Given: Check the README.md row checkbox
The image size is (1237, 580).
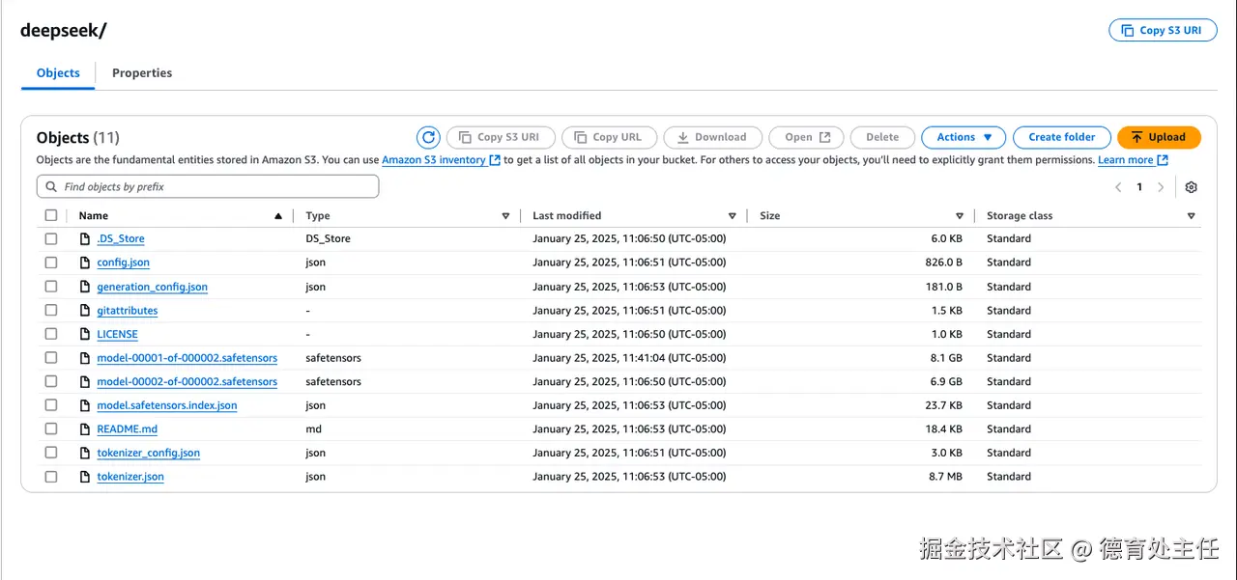Looking at the screenshot, I should (x=51, y=429).
